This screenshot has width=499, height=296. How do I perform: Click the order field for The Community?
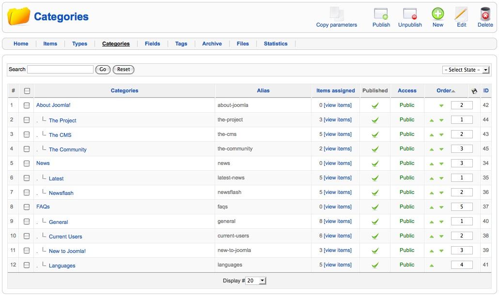click(462, 149)
